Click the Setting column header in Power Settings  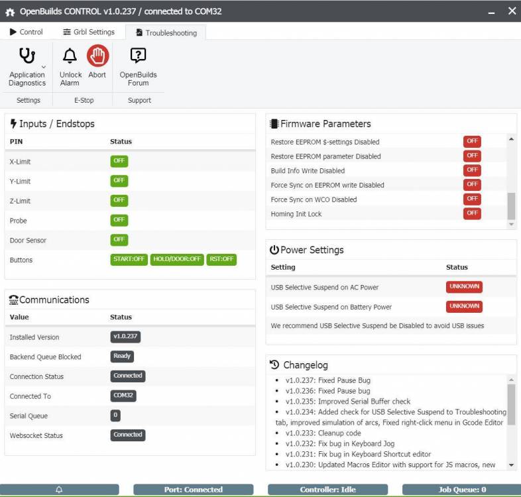pyautogui.click(x=283, y=267)
